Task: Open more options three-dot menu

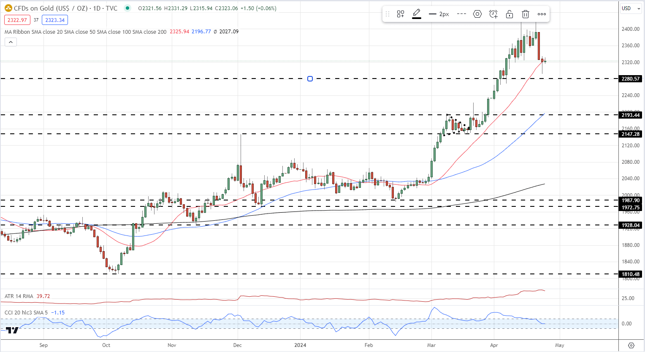Action: coord(542,14)
